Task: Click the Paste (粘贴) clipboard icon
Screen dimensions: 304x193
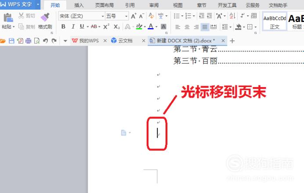Action: coord(8,18)
